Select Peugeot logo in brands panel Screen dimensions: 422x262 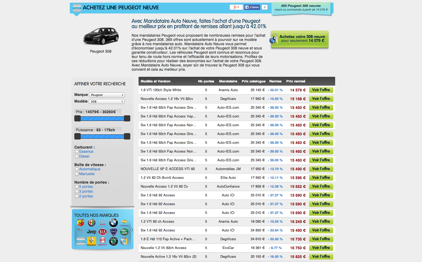point(81,241)
